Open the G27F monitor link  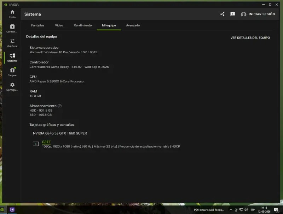46,142
